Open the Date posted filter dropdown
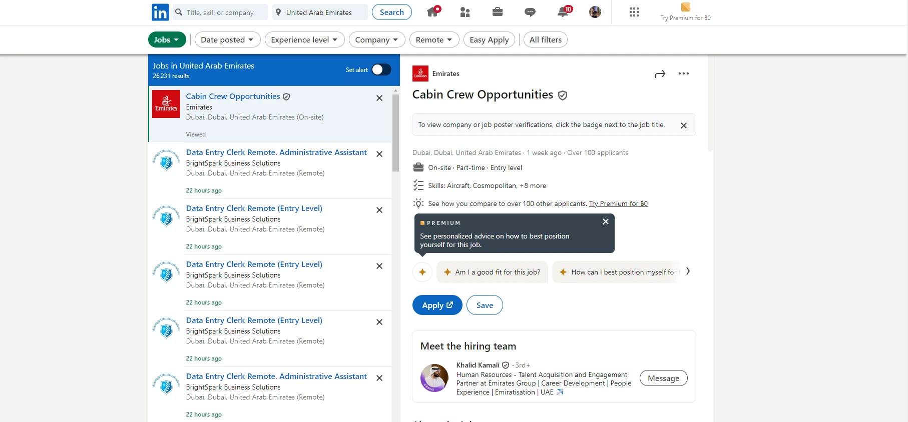Screen dimensions: 908x422 click(x=228, y=39)
